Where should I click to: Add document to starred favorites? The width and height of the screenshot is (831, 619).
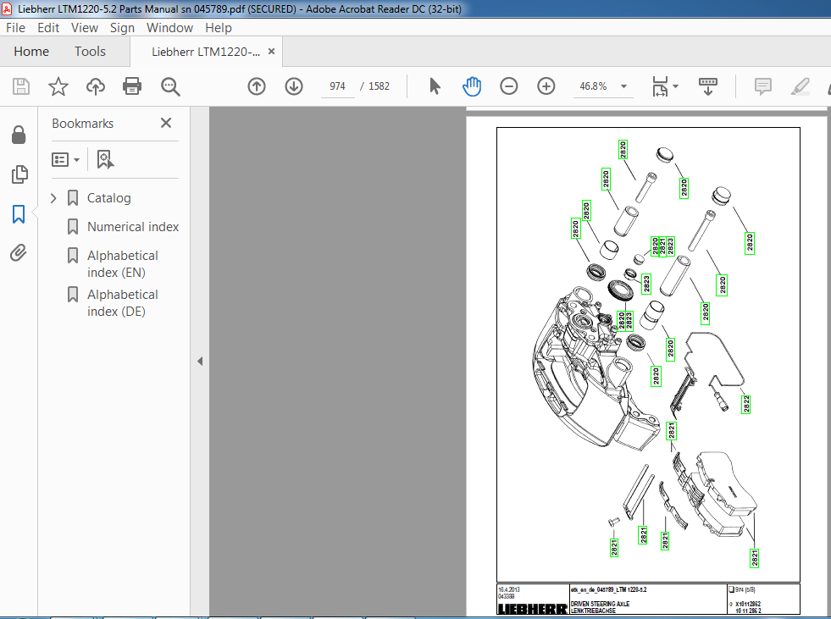58,86
